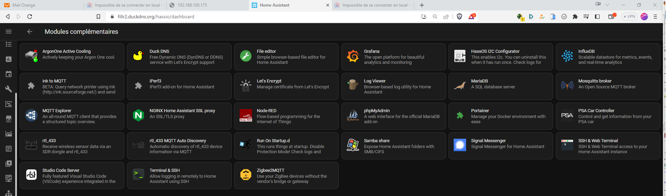Open the Let's Encrypt padlock icon

(246, 86)
